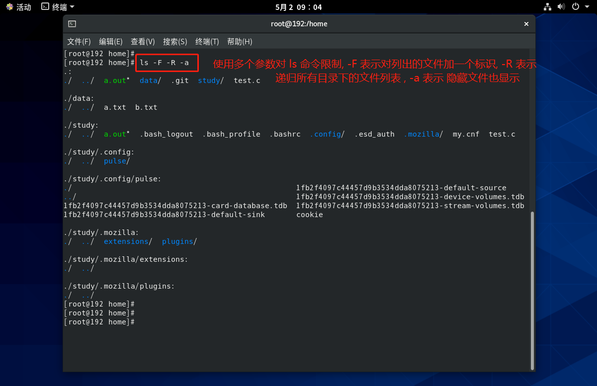Image resolution: width=597 pixels, height=386 pixels.
Task: Click the terminal icon in the top bar
Action: point(45,7)
